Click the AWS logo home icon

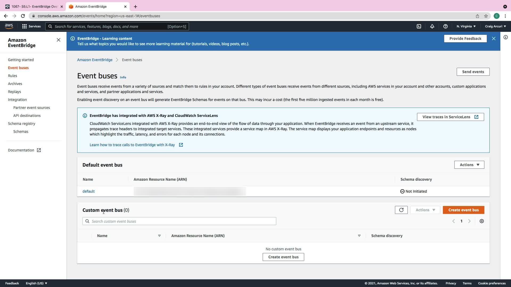pyautogui.click(x=9, y=26)
